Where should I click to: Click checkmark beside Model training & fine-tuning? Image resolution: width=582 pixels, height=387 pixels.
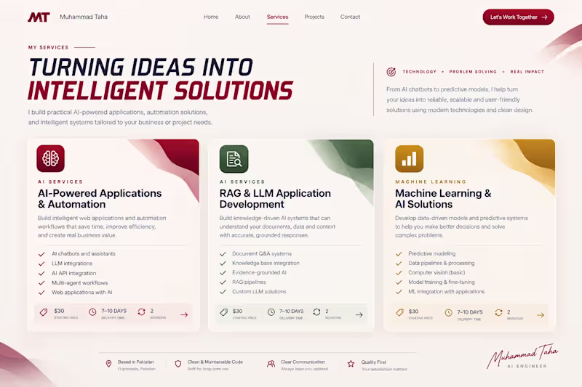[x=399, y=282]
